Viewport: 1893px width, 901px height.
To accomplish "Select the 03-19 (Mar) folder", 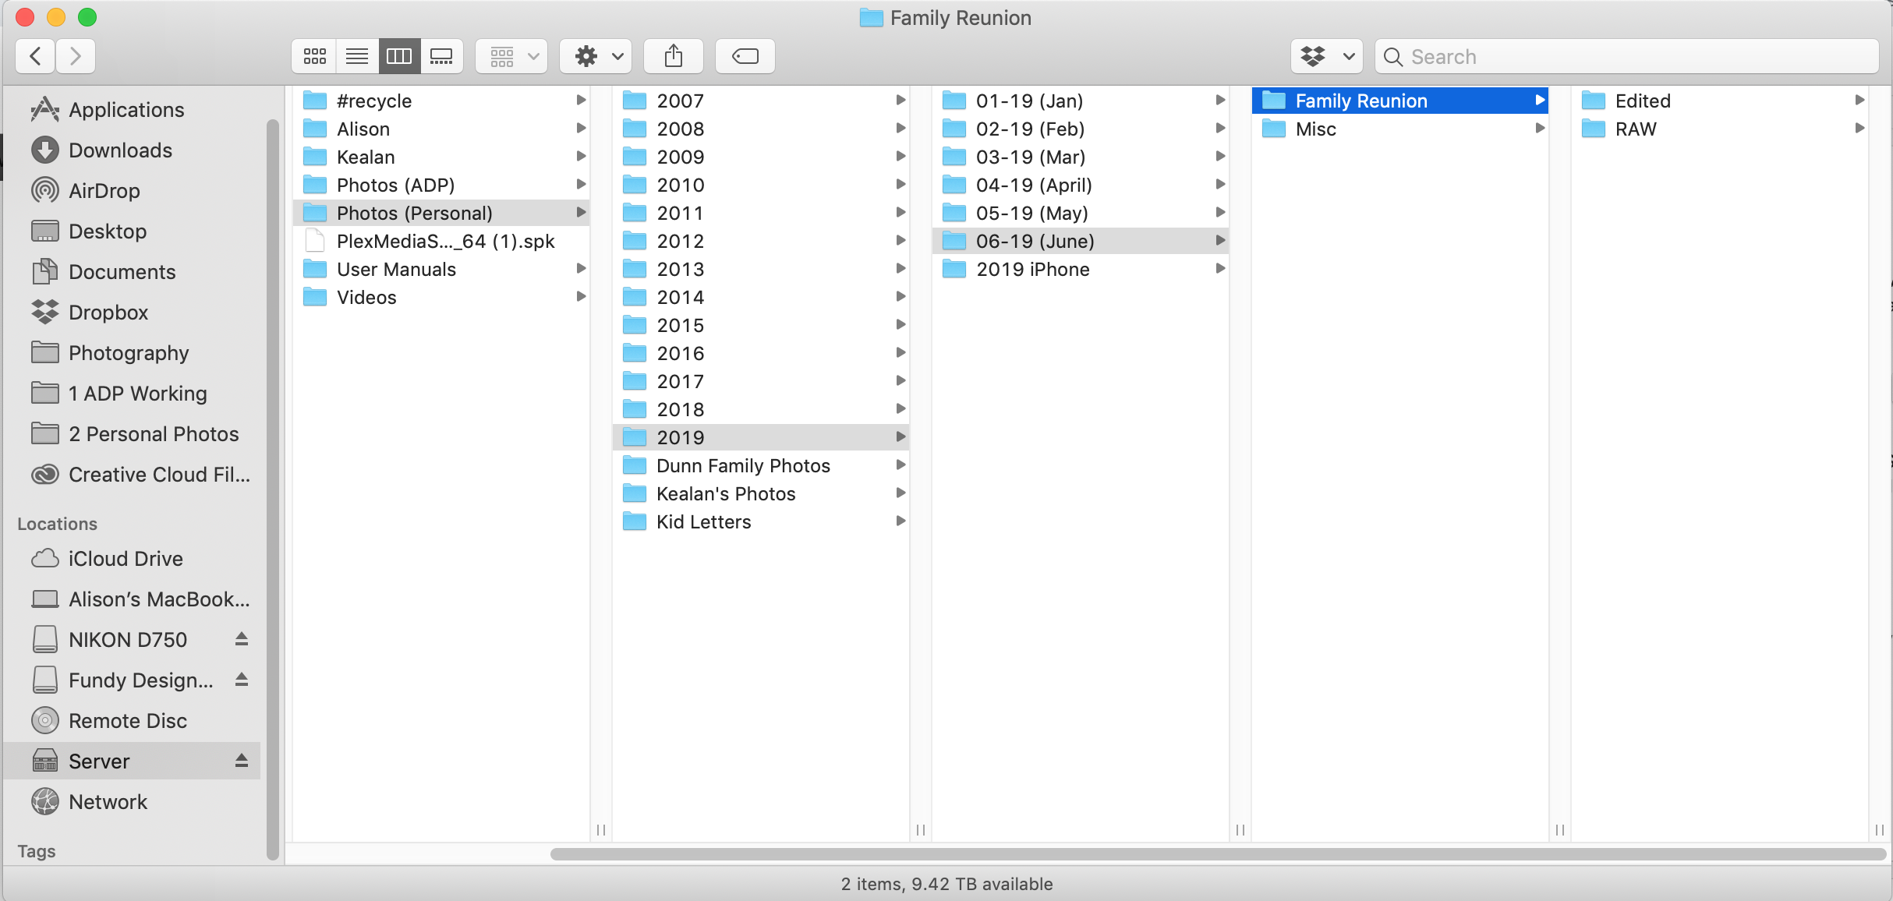I will point(1081,157).
